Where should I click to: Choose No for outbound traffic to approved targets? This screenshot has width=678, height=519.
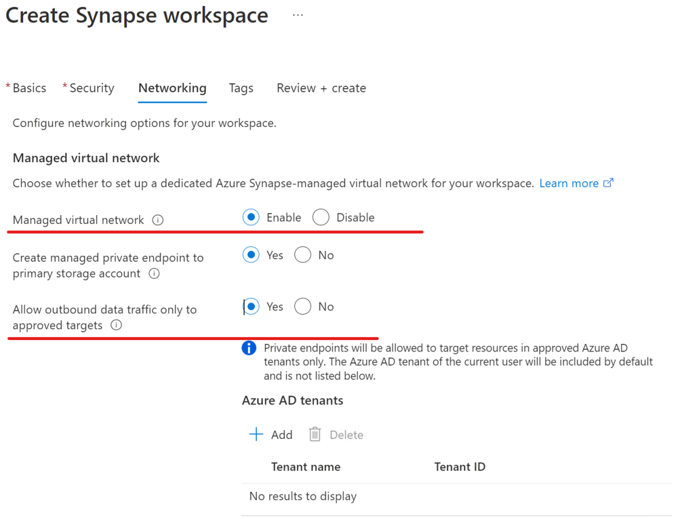click(x=302, y=306)
